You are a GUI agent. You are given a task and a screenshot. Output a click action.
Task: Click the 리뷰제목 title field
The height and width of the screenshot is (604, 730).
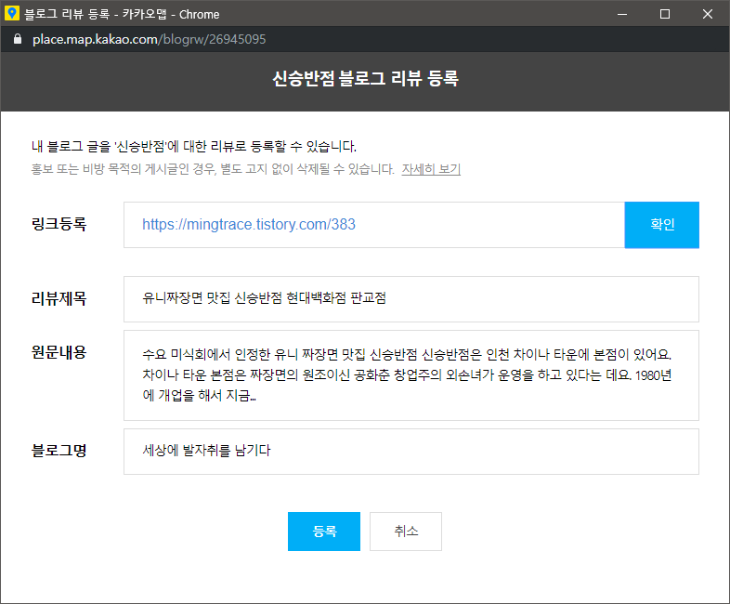pos(411,299)
